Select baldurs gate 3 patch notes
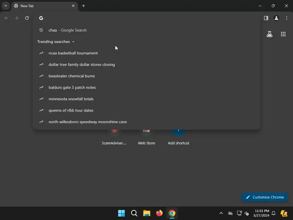The image size is (293, 220). (x=146, y=87)
